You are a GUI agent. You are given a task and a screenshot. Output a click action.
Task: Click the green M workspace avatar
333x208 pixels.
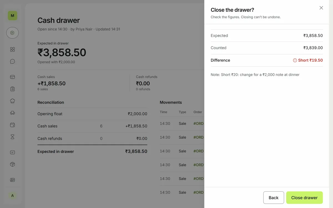(x=12, y=16)
